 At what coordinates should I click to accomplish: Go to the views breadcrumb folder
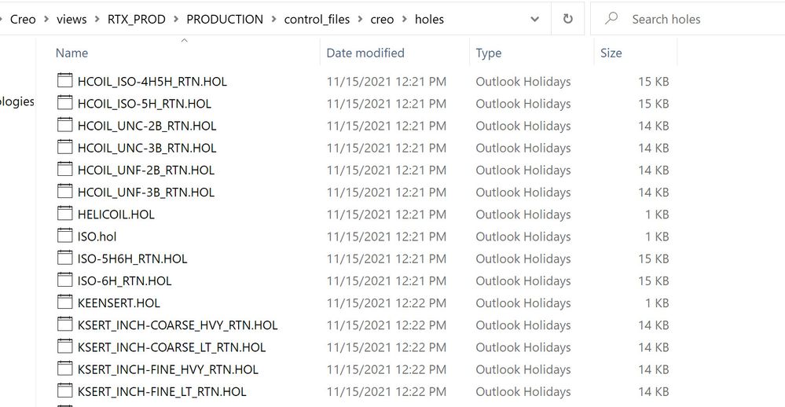coord(72,20)
